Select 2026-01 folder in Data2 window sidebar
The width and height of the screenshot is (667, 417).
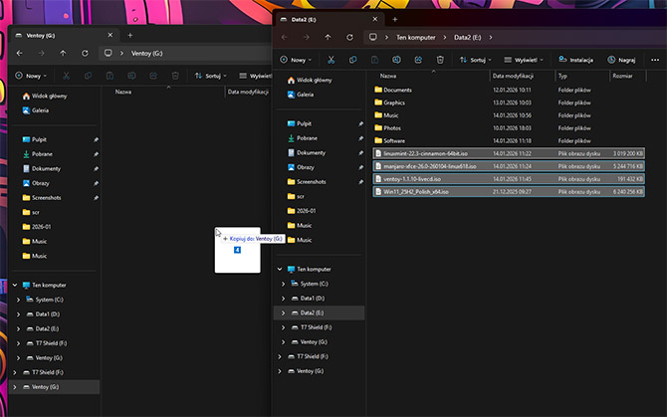pyautogui.click(x=302, y=211)
